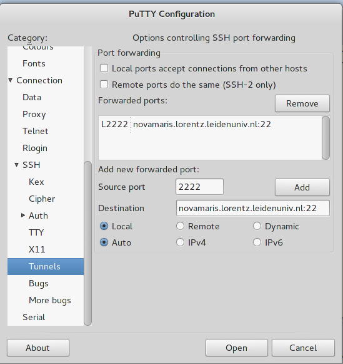The width and height of the screenshot is (343, 364).
Task: Click the category list scrollbar
Action: tap(88, 243)
